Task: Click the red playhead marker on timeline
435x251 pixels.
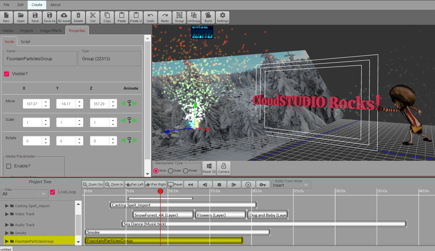Action: pos(160,191)
